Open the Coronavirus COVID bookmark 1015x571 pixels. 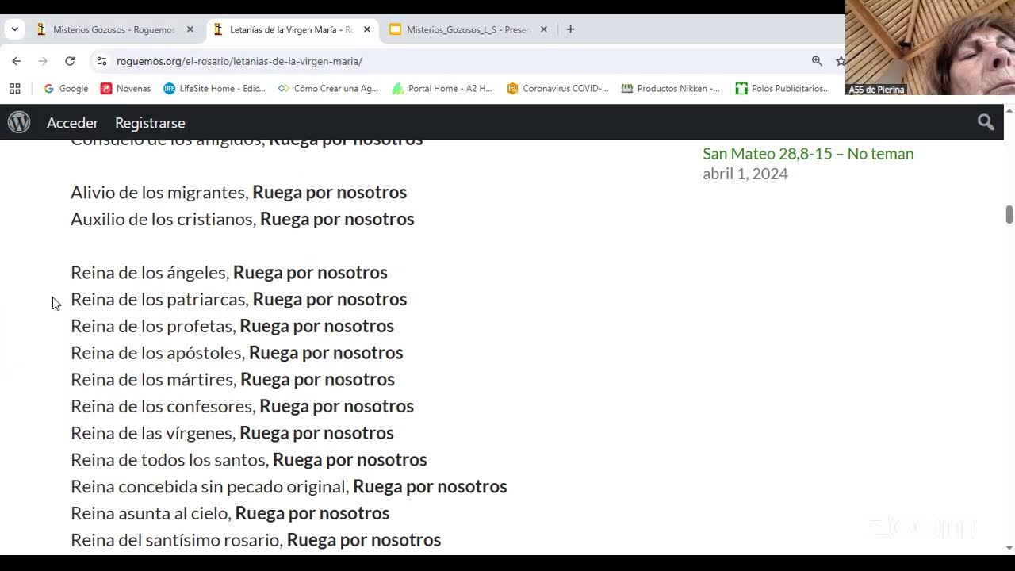[x=557, y=89]
